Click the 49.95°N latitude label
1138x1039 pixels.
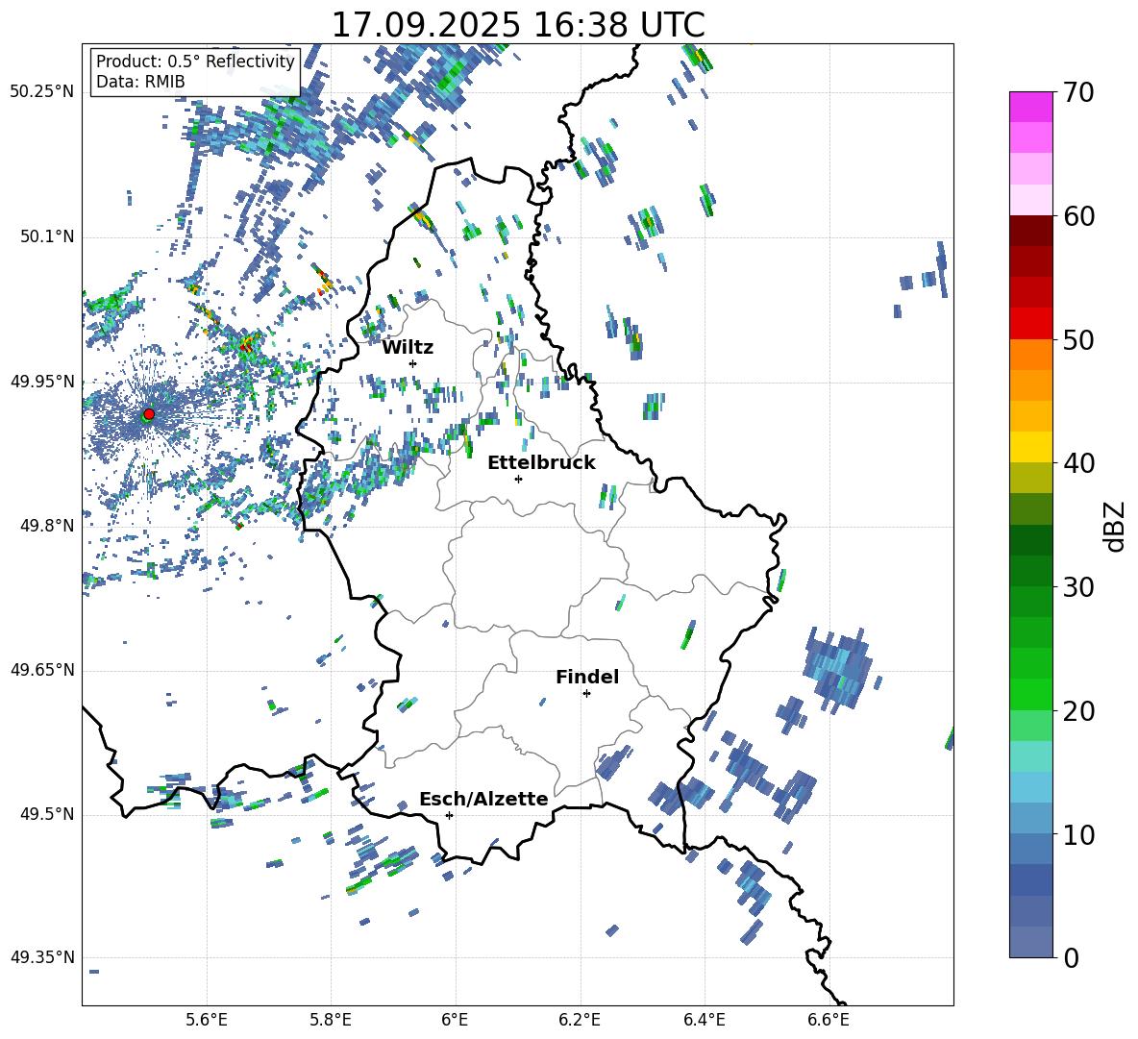42,382
